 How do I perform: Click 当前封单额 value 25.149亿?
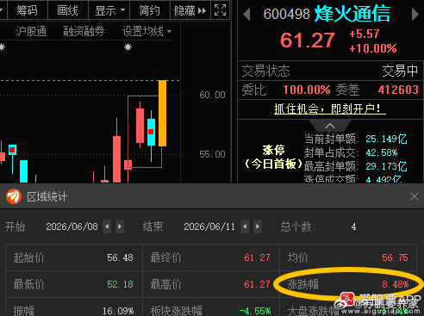[386, 139]
